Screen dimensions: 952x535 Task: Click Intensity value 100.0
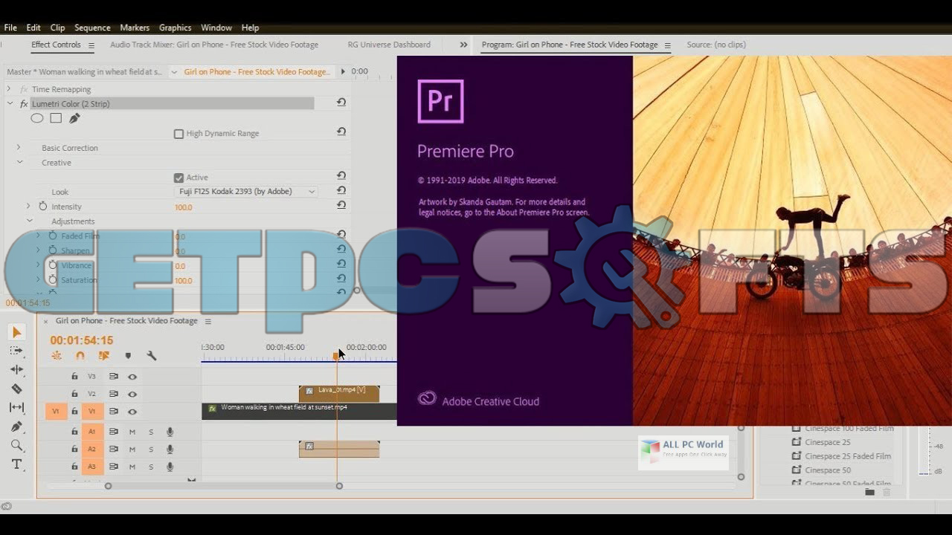coord(183,207)
